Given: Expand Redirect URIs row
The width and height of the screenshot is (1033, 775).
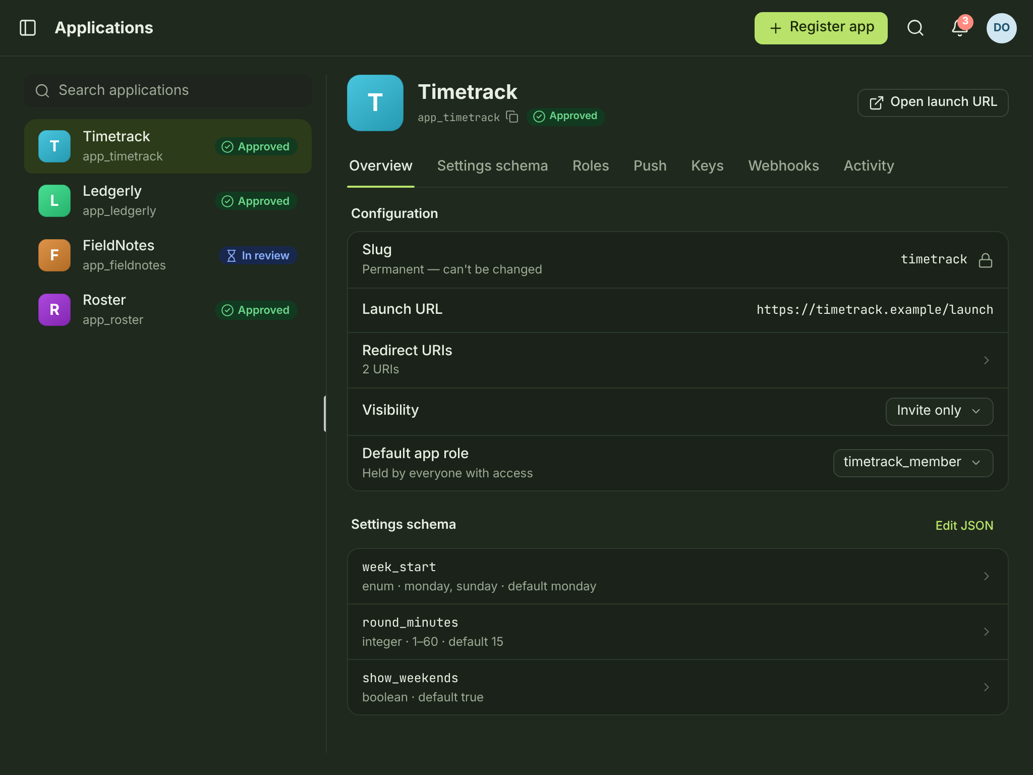Looking at the screenshot, I should coord(677,360).
